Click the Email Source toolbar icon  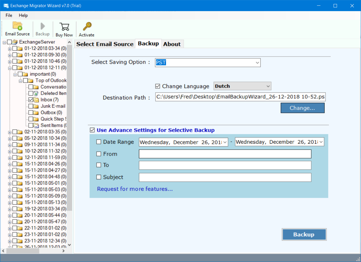pos(17,26)
